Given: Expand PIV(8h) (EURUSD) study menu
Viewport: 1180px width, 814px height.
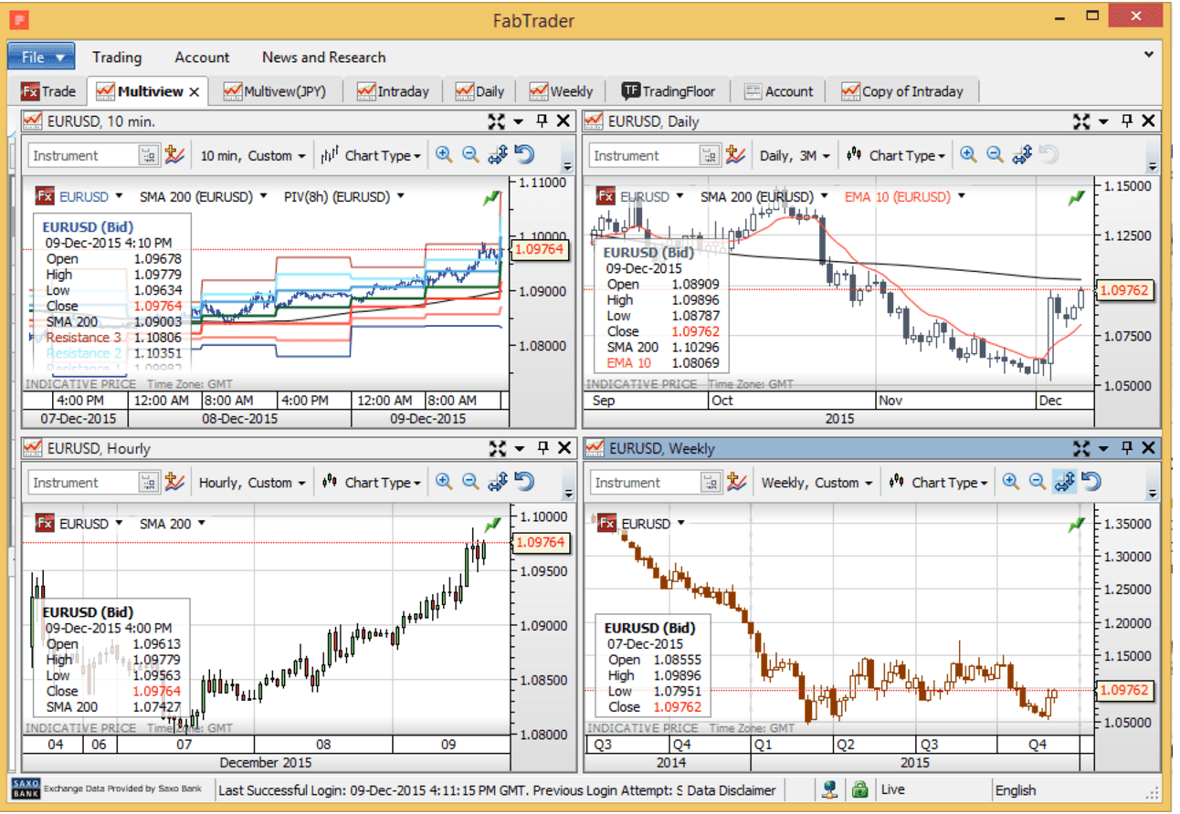Looking at the screenshot, I should (401, 196).
